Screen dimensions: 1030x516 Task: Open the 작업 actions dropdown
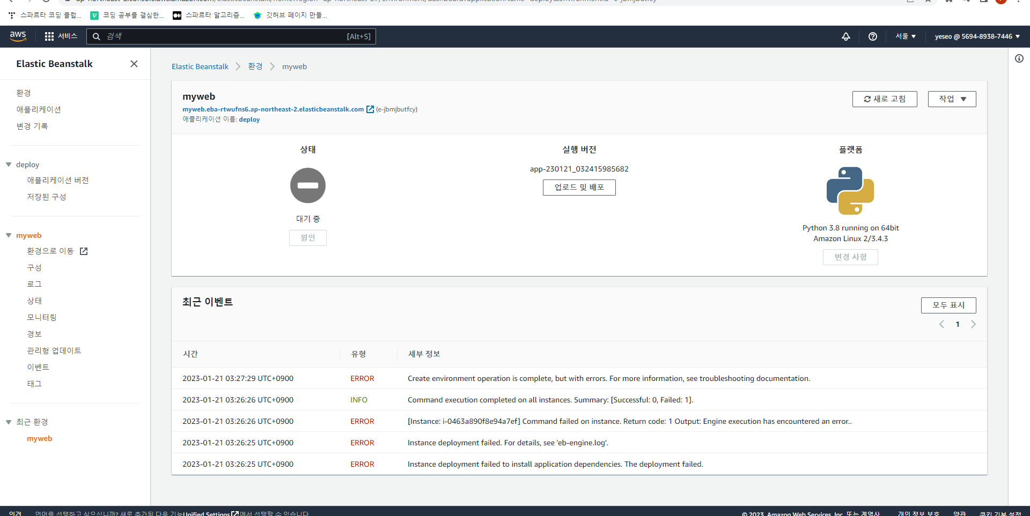tap(952, 99)
